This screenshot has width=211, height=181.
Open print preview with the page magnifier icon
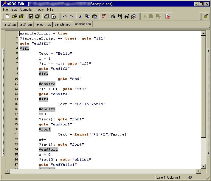click(54, 16)
